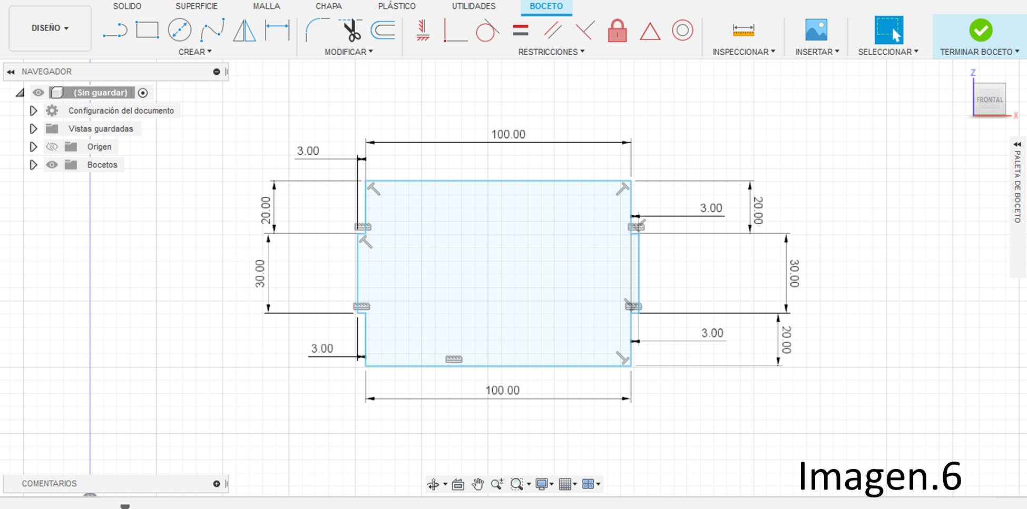
Task: Apply the Horizontal/Vertical constraint
Action: pyautogui.click(x=423, y=30)
